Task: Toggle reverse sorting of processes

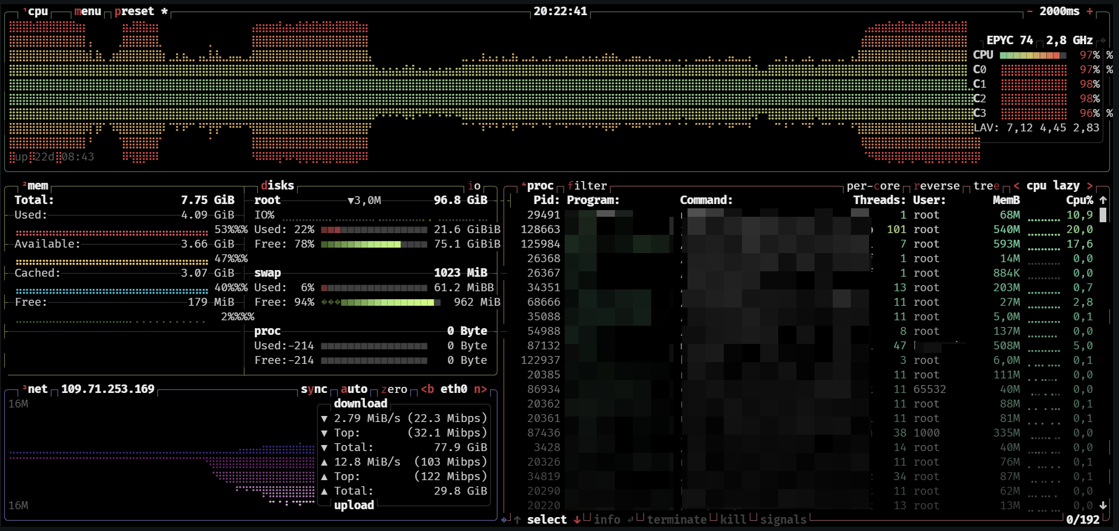Action: point(937,186)
